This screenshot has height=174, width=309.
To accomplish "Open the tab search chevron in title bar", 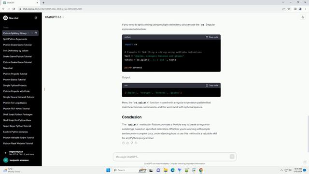I will (283, 2).
